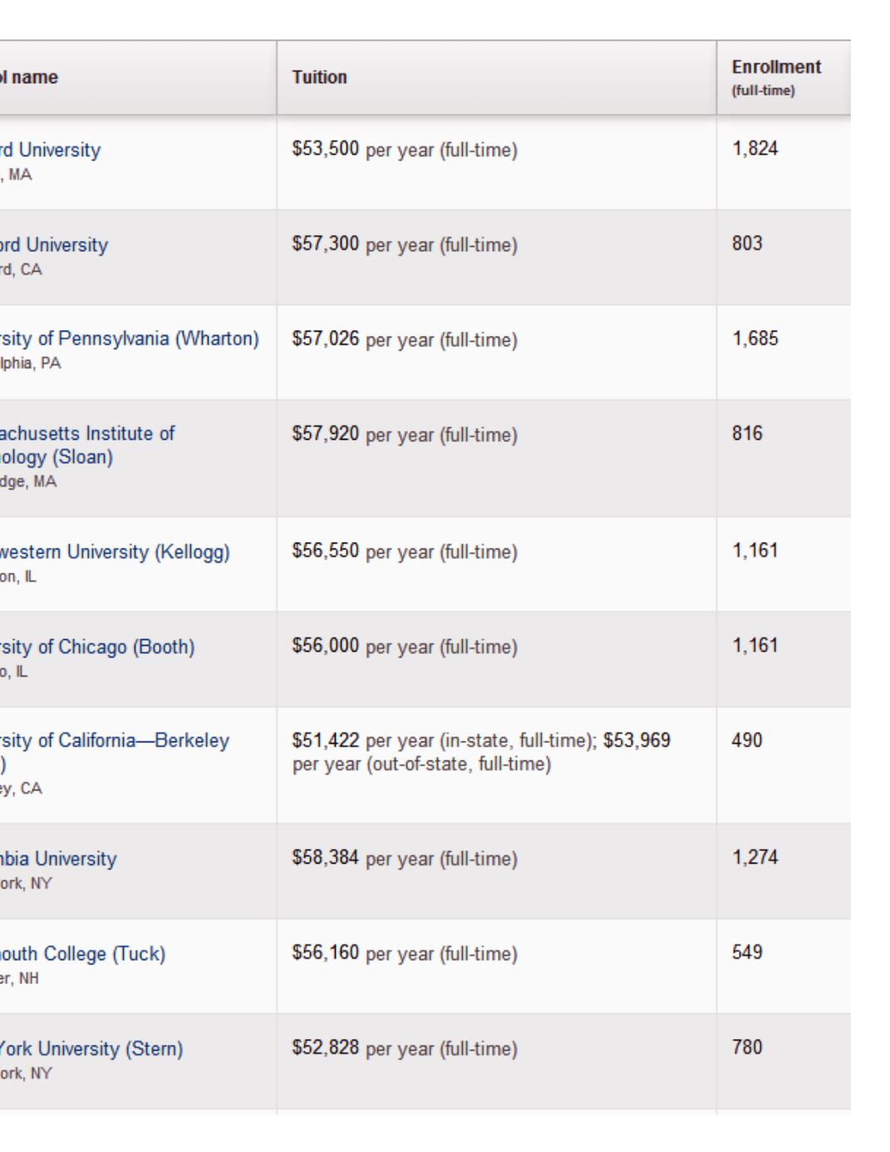The height and width of the screenshot is (1152, 890).
Task: Click New York University (Stern) link
Action: tap(91, 1049)
